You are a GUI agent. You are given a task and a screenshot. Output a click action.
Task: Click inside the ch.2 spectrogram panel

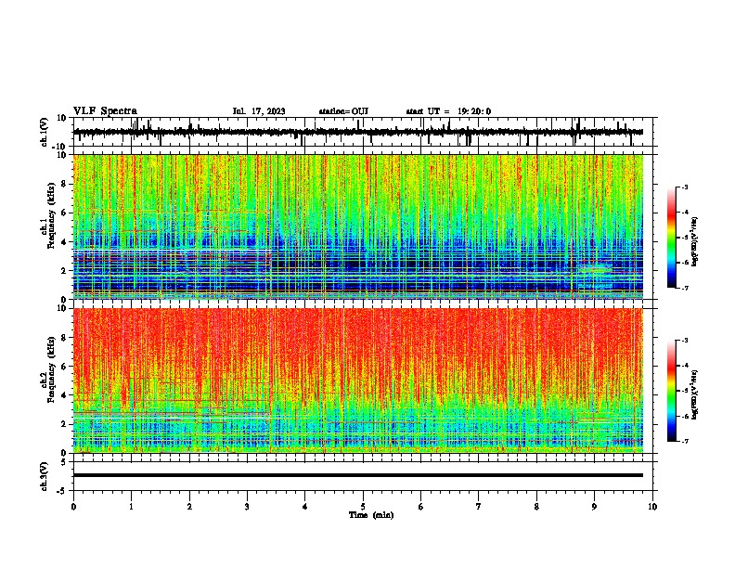pyautogui.click(x=358, y=381)
